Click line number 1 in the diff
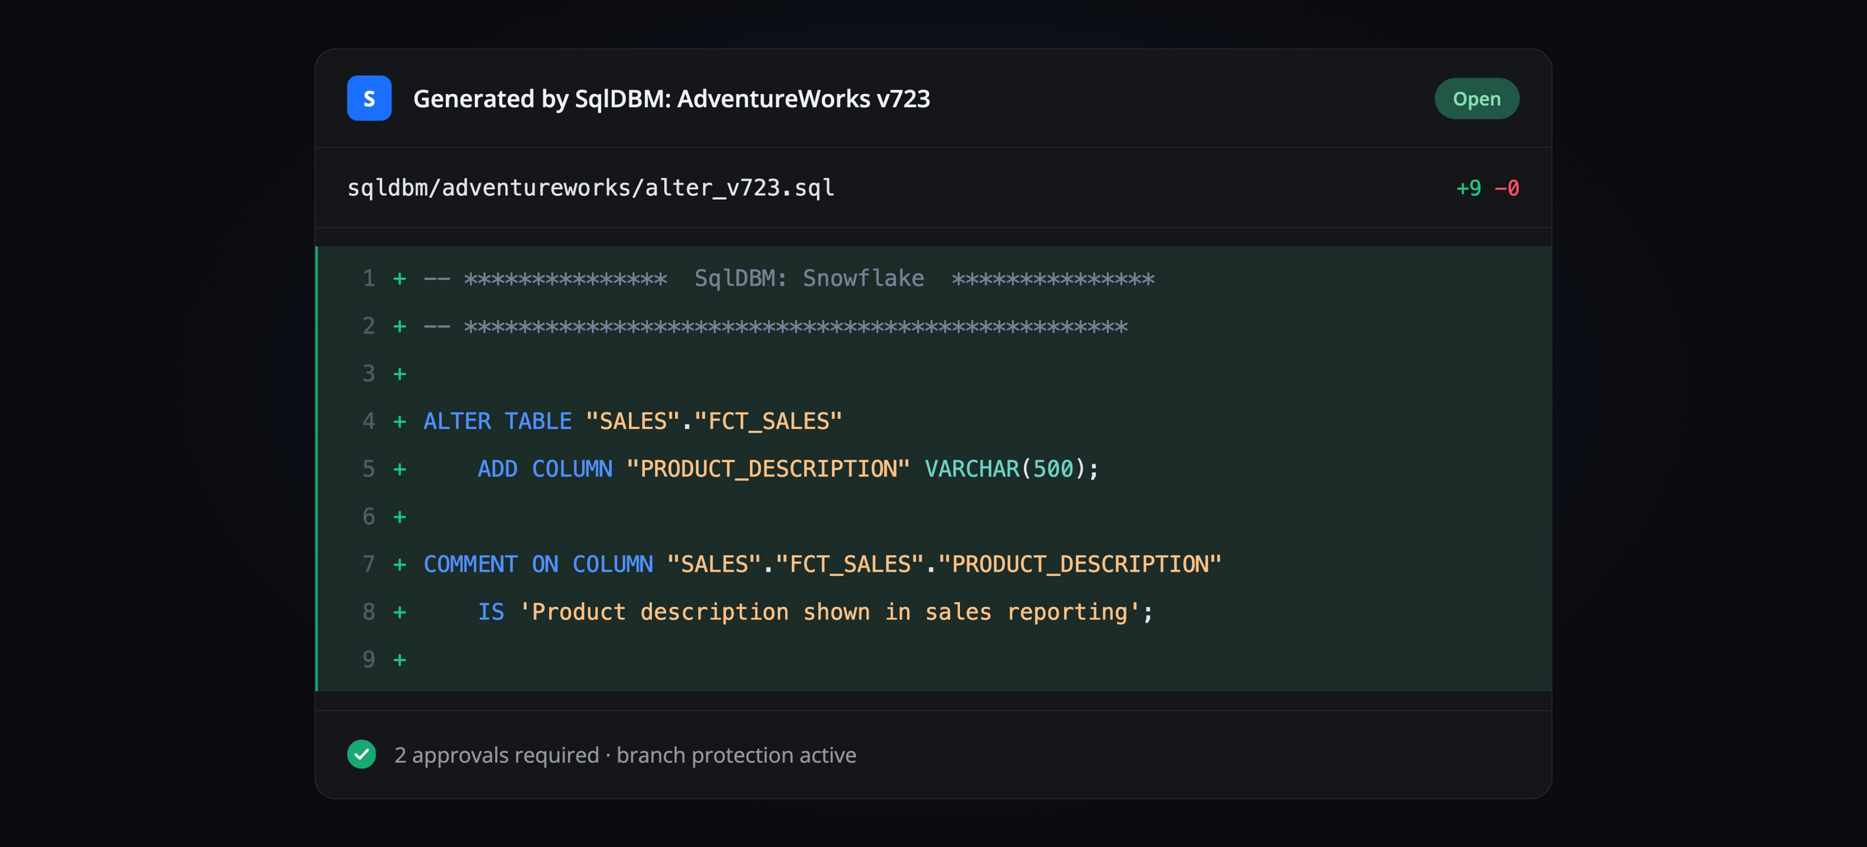 (x=369, y=278)
